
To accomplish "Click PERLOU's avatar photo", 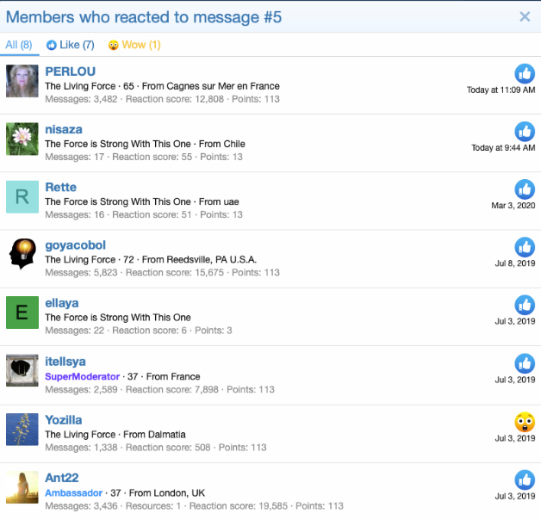I will coord(22,81).
